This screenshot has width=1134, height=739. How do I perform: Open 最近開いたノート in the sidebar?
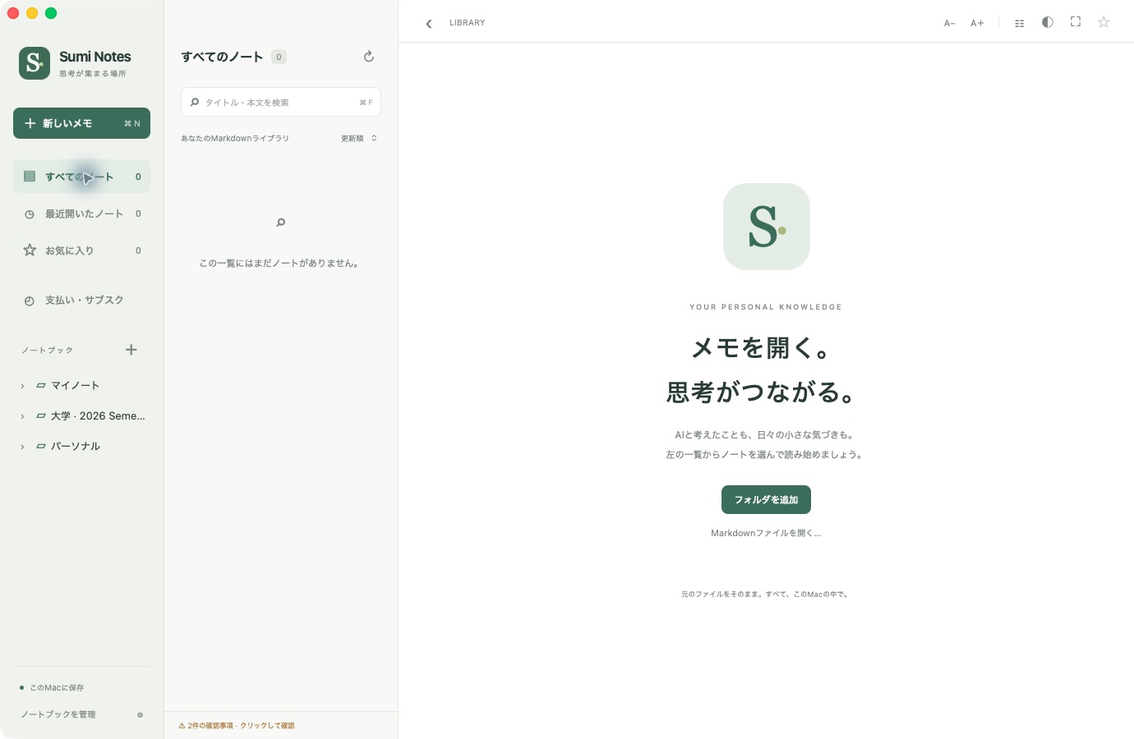pos(81,213)
